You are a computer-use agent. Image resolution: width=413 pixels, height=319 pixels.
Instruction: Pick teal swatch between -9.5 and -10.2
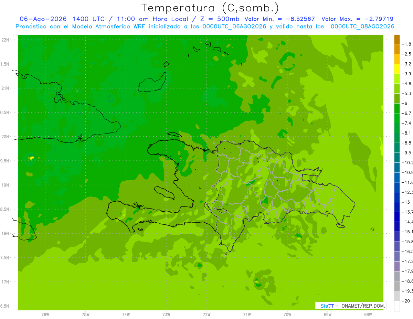point(397,157)
